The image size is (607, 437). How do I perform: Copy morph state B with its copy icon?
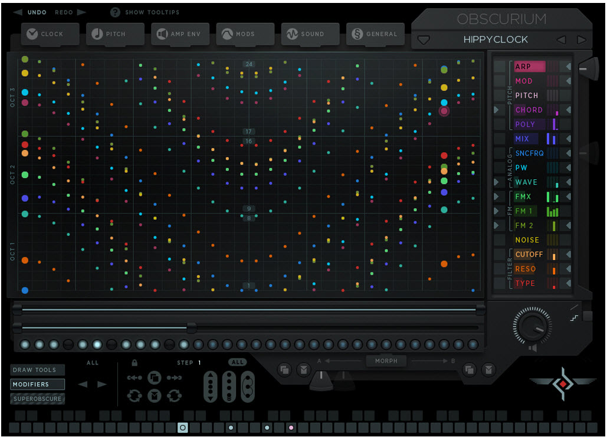click(x=469, y=370)
